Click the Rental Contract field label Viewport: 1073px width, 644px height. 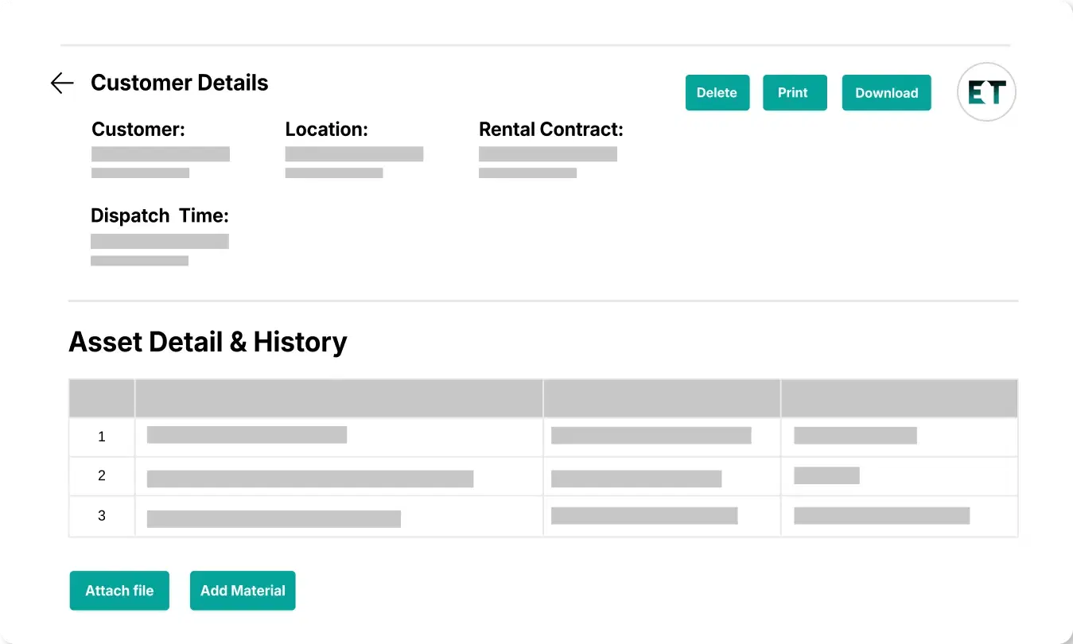pos(550,130)
